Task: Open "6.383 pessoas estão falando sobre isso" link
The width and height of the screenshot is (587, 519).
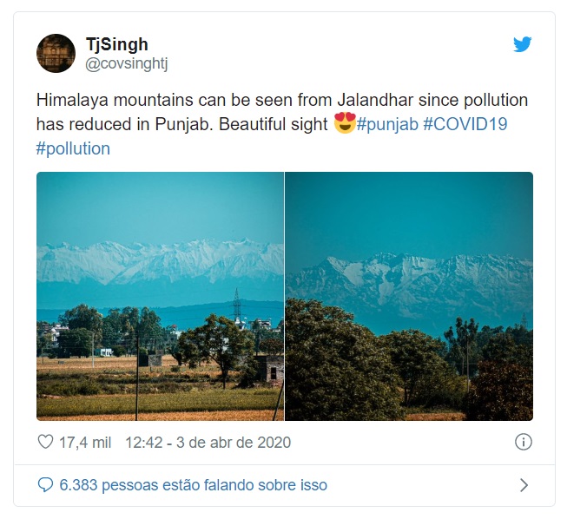Action: coord(193,484)
